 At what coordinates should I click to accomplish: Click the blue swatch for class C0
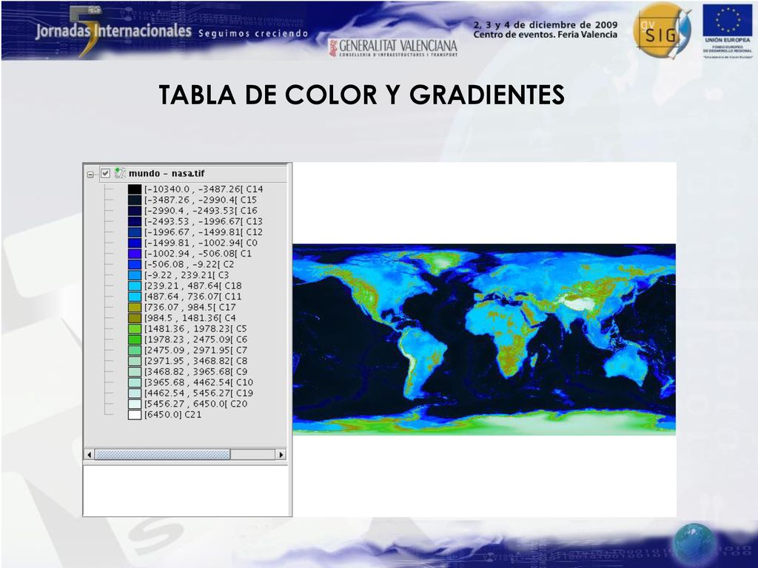135,243
